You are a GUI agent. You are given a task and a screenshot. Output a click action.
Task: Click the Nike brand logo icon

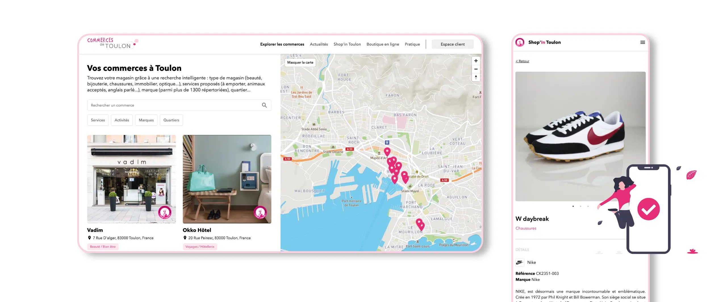click(520, 262)
